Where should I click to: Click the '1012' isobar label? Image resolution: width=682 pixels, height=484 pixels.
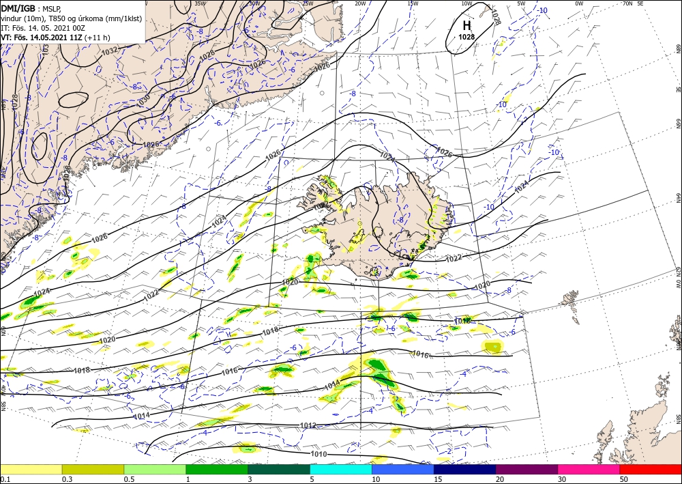[308, 425]
